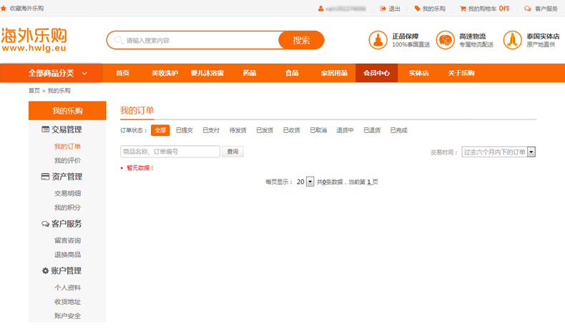Viewport: 565px width, 329px height.
Task: Filter orders by 已完成 status
Action: 398,130
